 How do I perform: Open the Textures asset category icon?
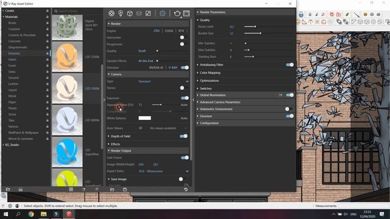tap(148, 13)
